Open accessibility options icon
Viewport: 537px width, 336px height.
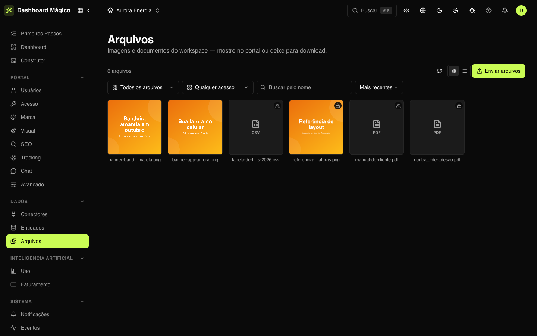pos(456,10)
